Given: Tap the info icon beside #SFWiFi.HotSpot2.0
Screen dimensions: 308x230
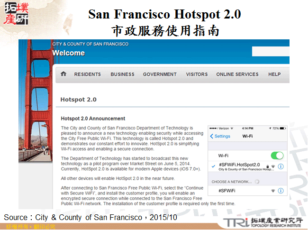Looking at the screenshot, I should coord(281,166).
